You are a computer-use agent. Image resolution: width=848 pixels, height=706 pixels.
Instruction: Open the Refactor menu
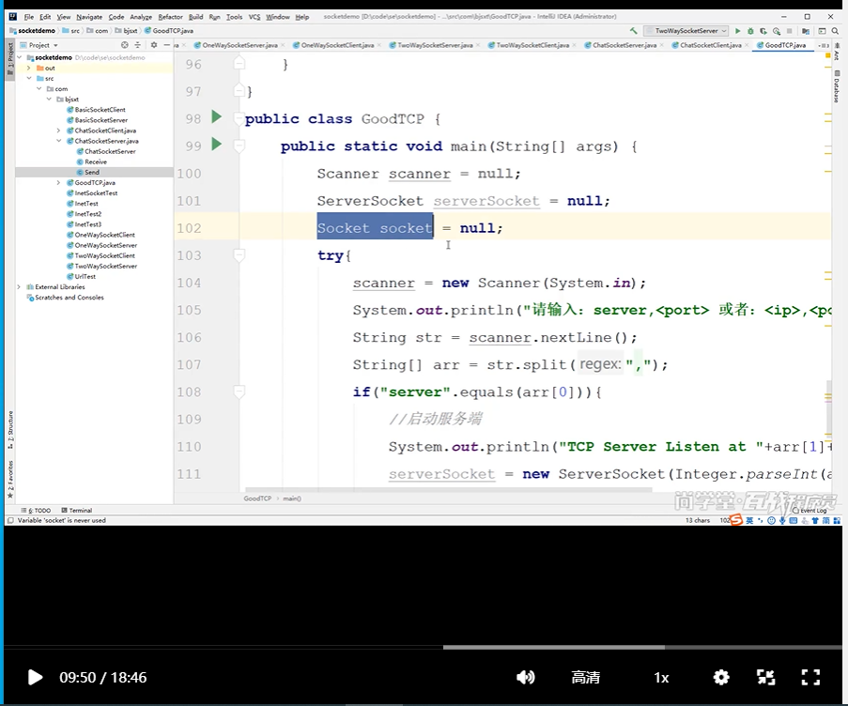pos(170,17)
